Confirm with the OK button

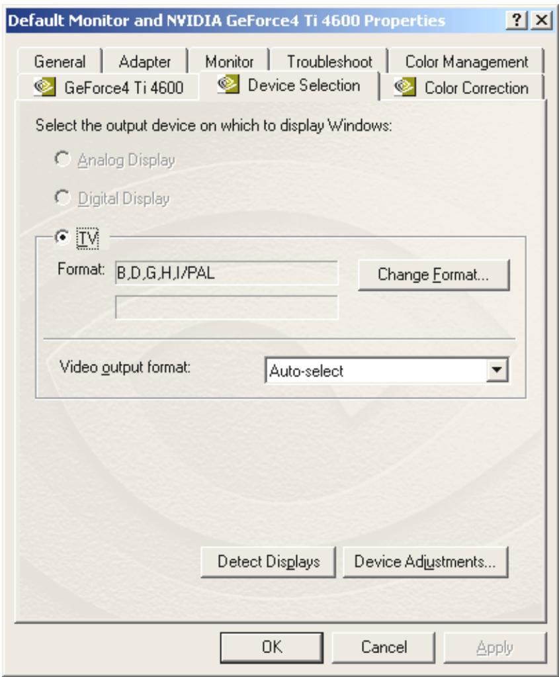(272, 647)
